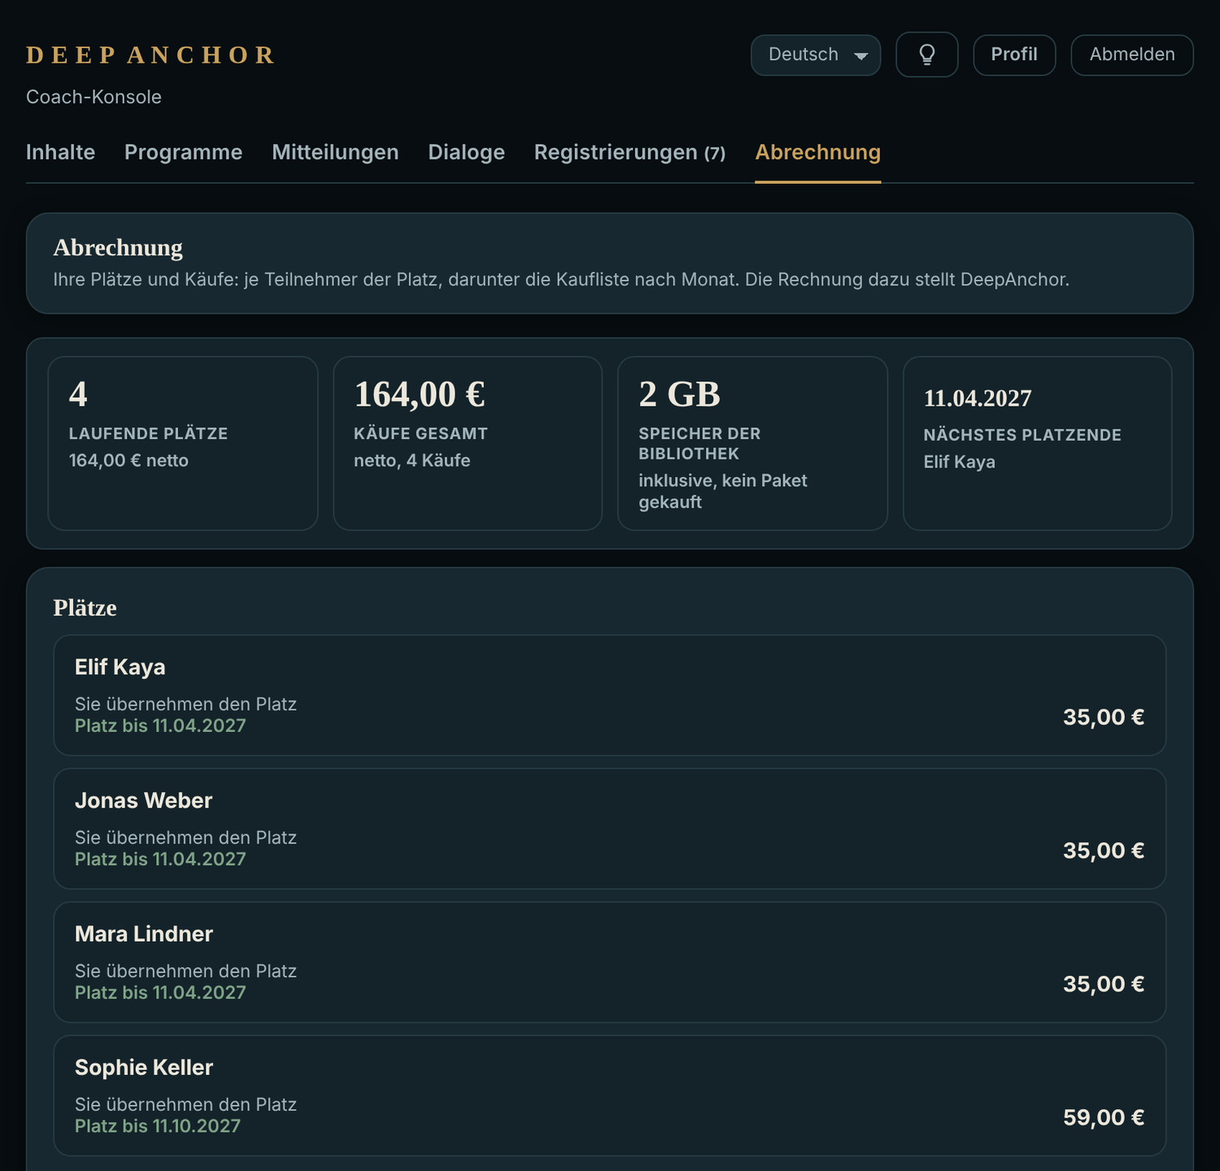
Task: Select the Mara Lindner name
Action: point(143,934)
